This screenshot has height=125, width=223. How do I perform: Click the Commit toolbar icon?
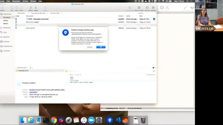pos(2,8)
